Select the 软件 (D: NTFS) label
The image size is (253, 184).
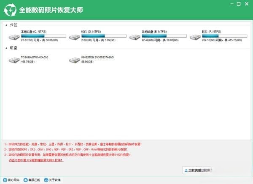point(91,32)
